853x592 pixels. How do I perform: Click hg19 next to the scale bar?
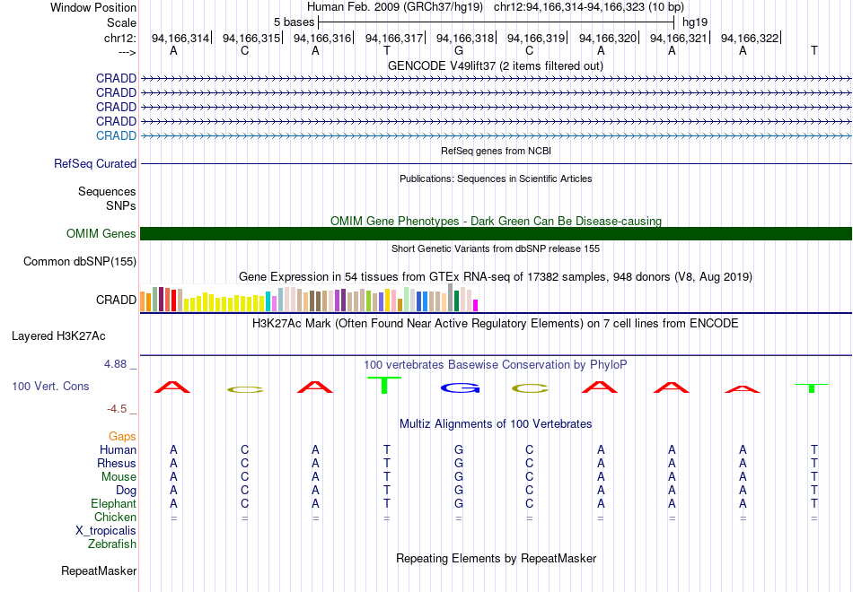(695, 22)
